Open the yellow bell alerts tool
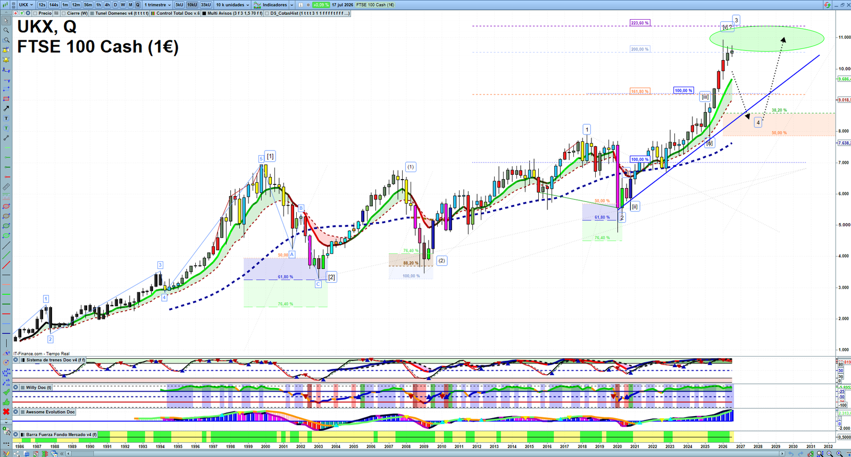The image size is (851, 457). pos(6,60)
